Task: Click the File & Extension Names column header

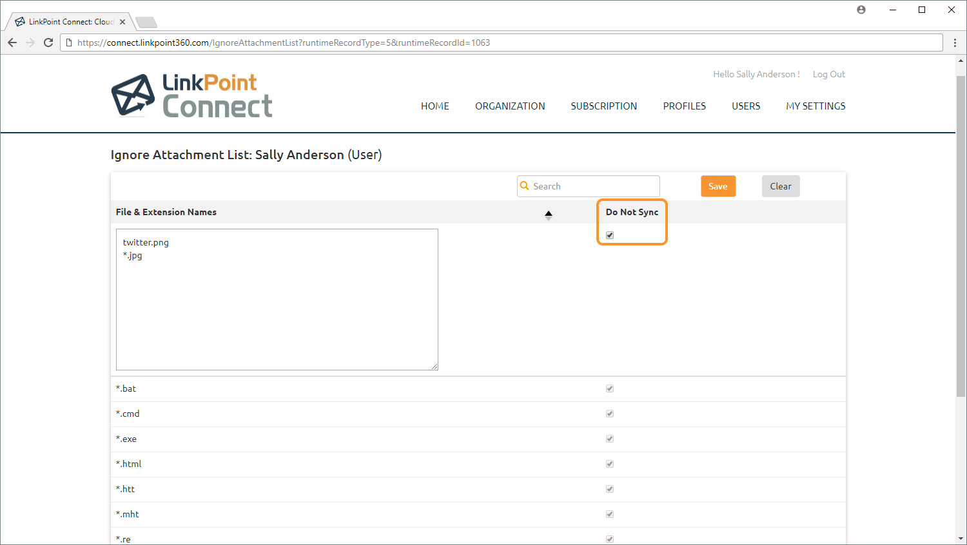Action: point(166,212)
